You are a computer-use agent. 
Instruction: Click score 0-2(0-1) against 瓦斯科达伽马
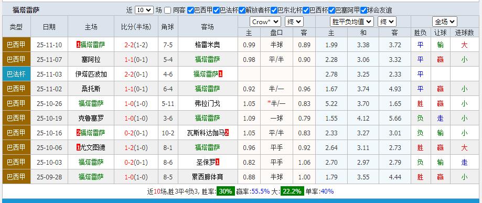pyautogui.click(x=136, y=133)
